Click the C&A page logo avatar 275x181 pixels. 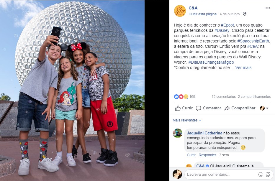(x=180, y=11)
